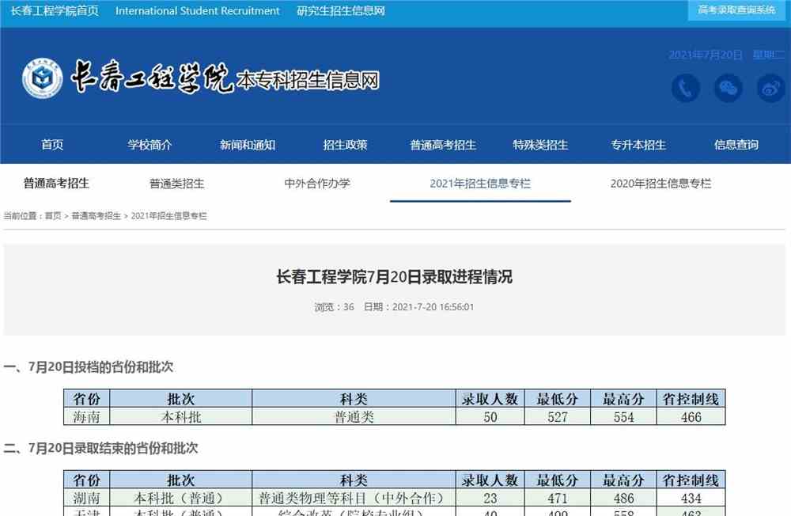Click 2021年招生信息专栏 in breadcrumb
Viewport: 791px width, 516px height.
click(x=169, y=215)
